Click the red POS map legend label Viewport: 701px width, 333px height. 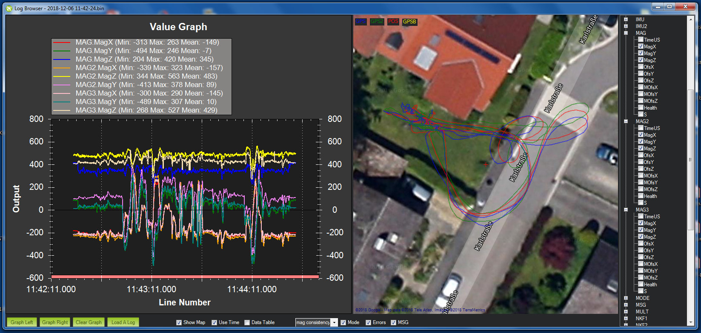393,21
